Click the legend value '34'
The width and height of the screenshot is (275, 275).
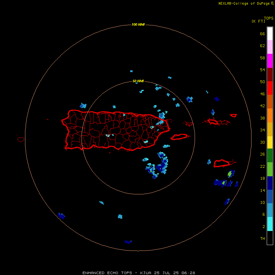[x=262, y=130]
